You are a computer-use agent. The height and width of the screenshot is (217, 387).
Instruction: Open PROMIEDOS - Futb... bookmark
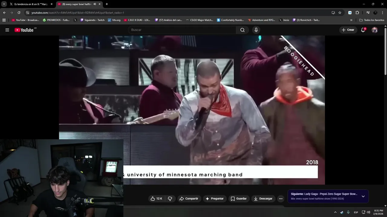tap(56, 20)
